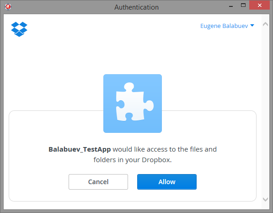Click the scroll up arrow
Image resolution: width=273 pixels, height=213 pixels.
[265, 24]
